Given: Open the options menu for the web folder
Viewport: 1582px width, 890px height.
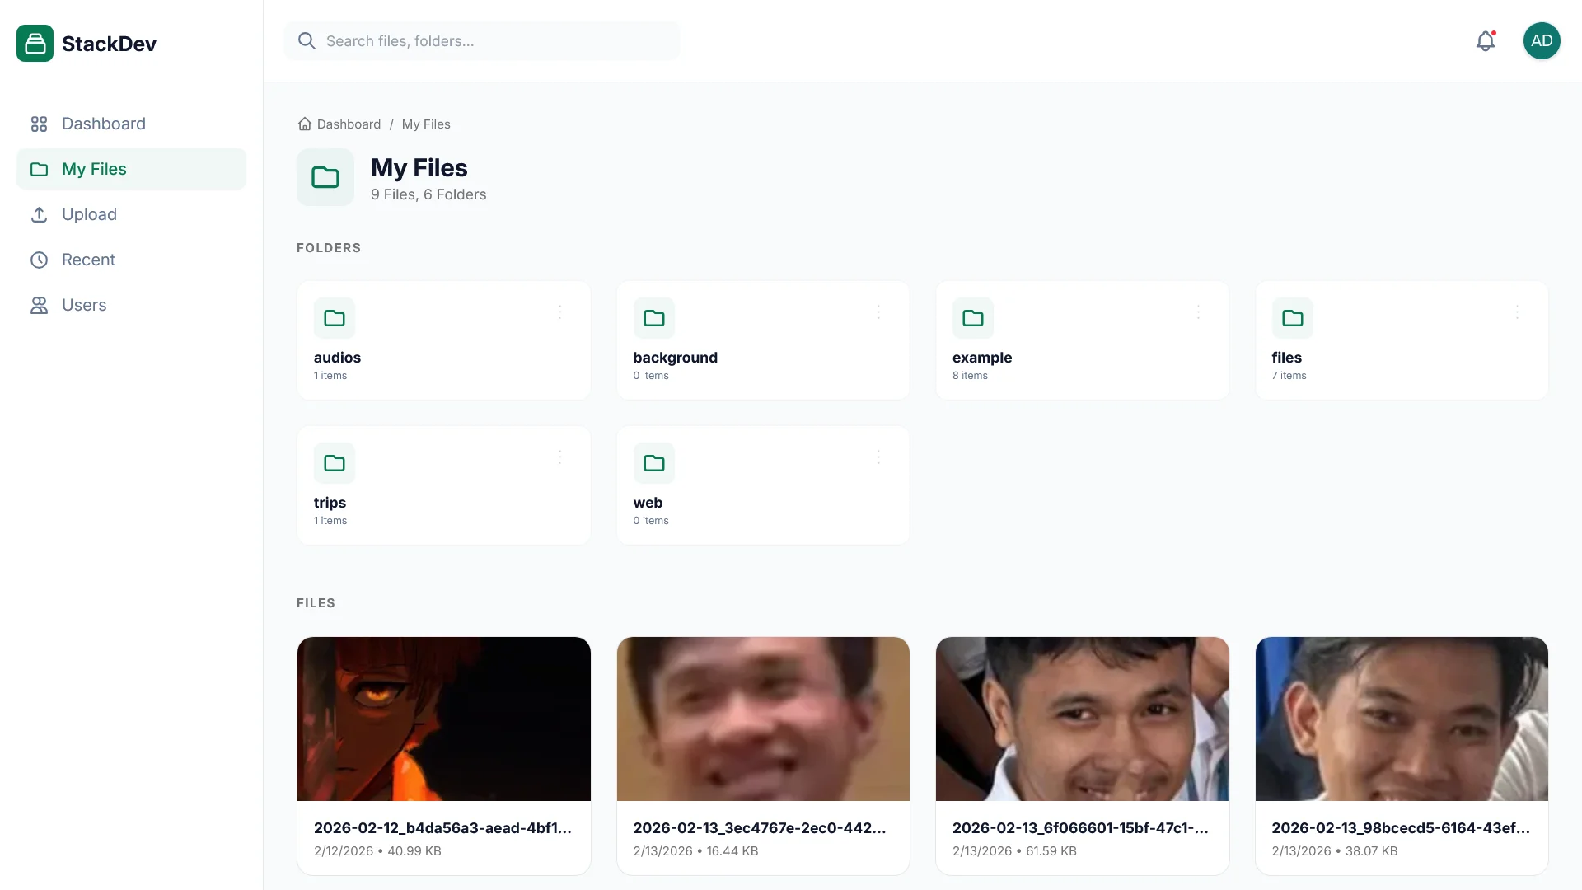Looking at the screenshot, I should pos(879,457).
